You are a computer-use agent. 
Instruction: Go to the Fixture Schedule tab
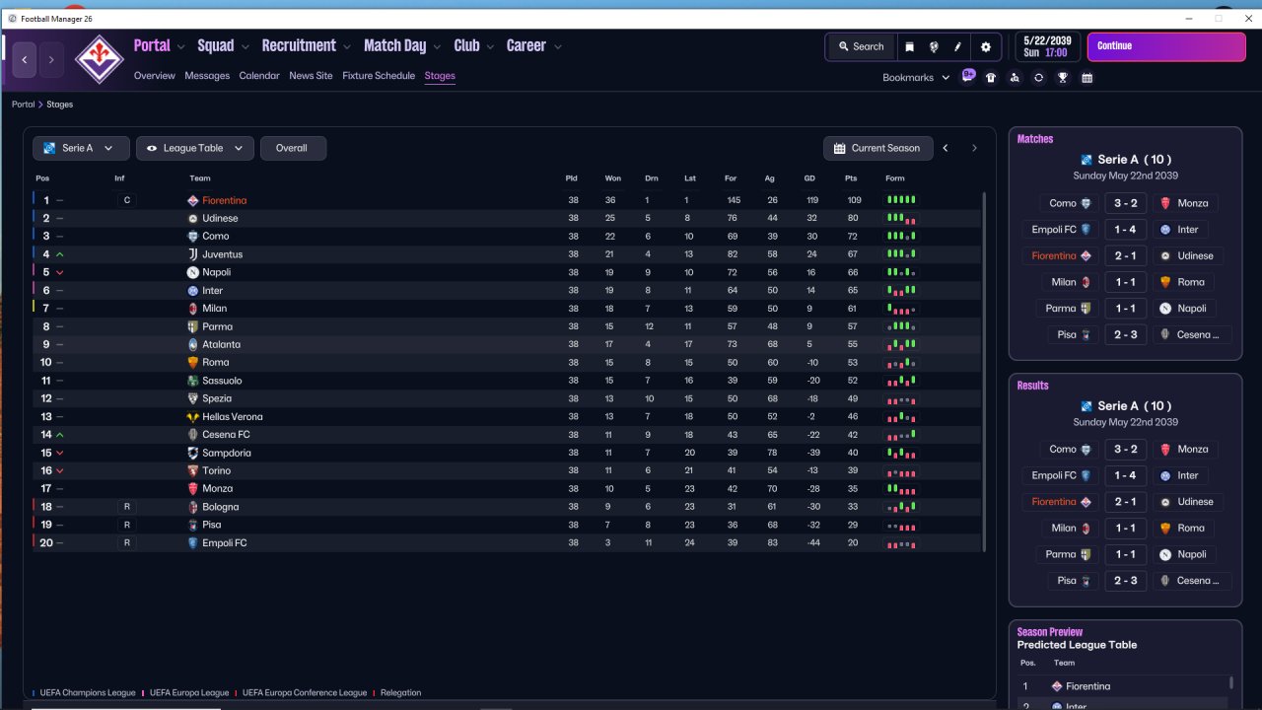pyautogui.click(x=379, y=76)
